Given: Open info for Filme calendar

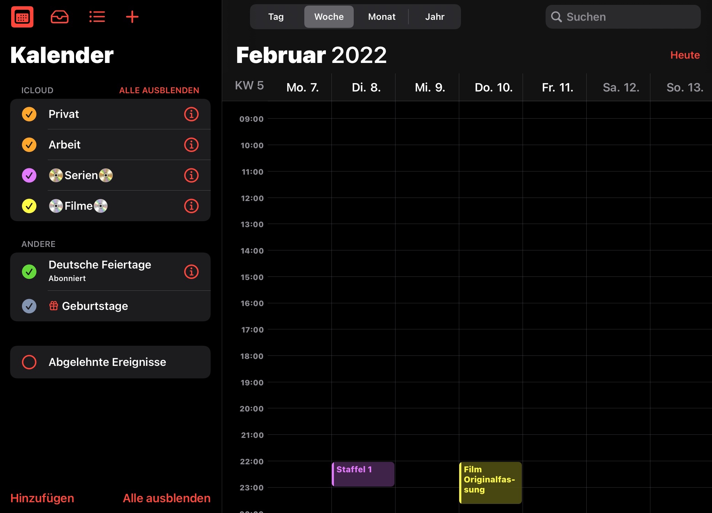Looking at the screenshot, I should (x=191, y=206).
